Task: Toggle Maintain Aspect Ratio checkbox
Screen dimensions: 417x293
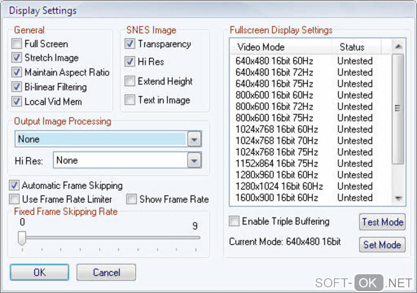Action: point(17,73)
